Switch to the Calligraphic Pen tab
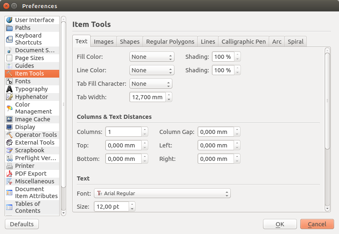 point(243,42)
